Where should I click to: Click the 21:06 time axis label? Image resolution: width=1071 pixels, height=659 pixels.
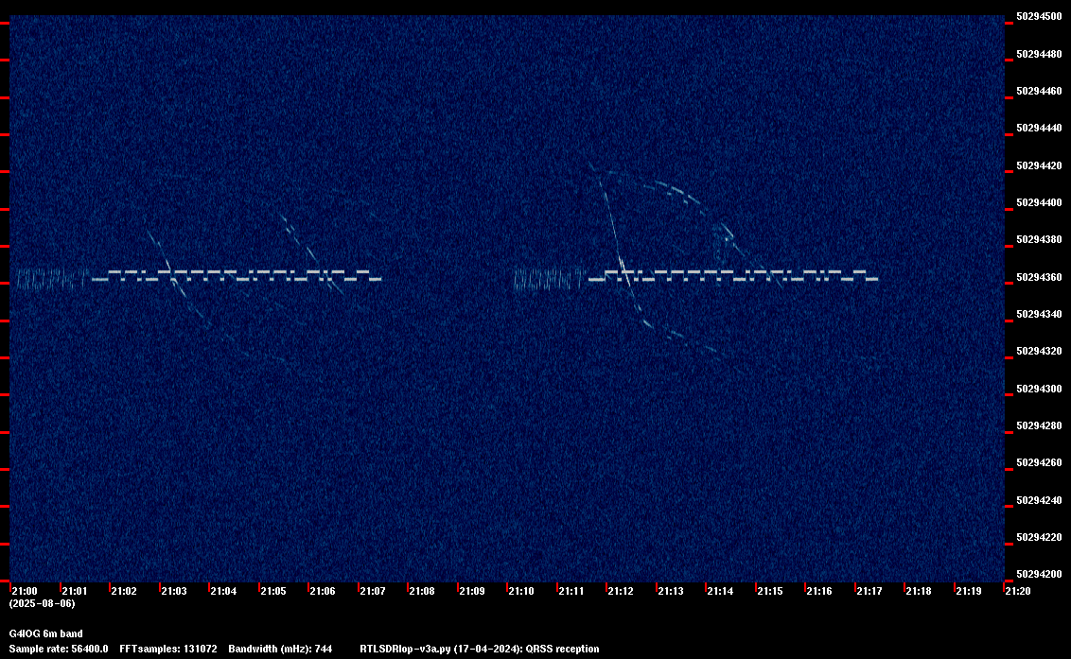[x=323, y=591]
